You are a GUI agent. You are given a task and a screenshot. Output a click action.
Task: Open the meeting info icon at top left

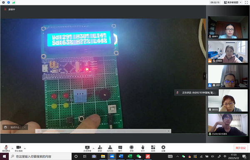[x=3, y=2]
